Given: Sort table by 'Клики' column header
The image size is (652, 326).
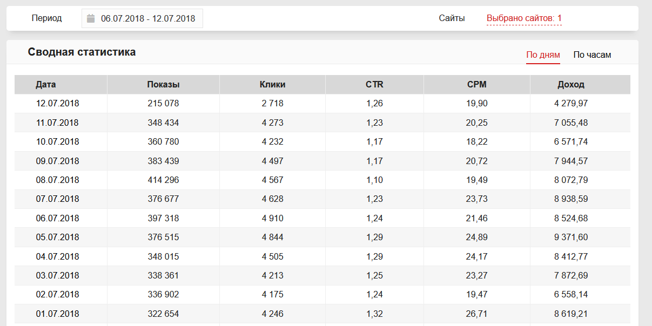Looking at the screenshot, I should click(272, 85).
